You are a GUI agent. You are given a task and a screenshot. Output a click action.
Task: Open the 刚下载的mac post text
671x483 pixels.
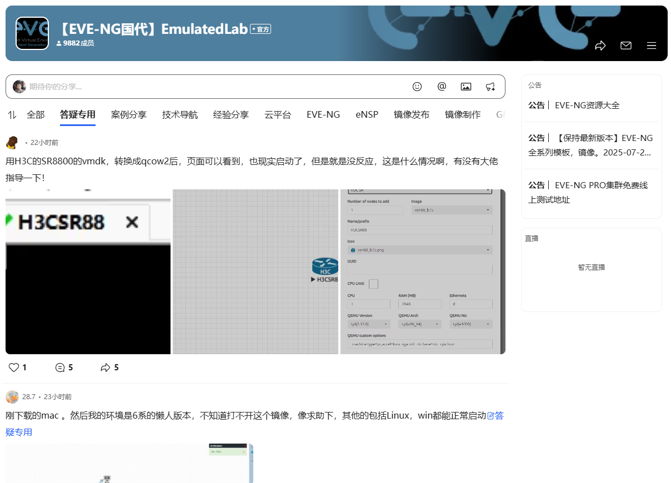[246, 415]
